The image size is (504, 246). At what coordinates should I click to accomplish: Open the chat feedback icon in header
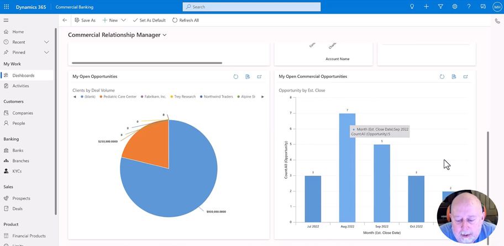point(483,7)
